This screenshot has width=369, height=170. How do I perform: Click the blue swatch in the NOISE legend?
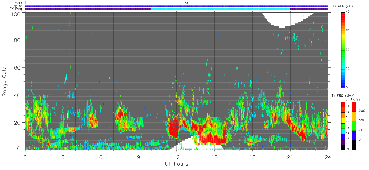pyautogui.click(x=354, y=136)
